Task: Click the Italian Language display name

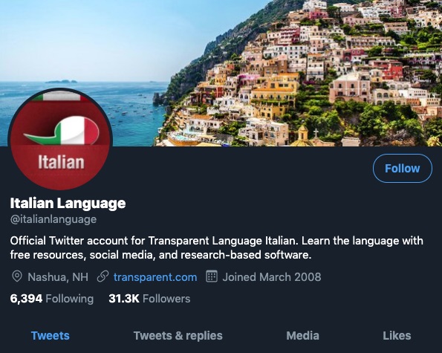Action: [x=68, y=204]
